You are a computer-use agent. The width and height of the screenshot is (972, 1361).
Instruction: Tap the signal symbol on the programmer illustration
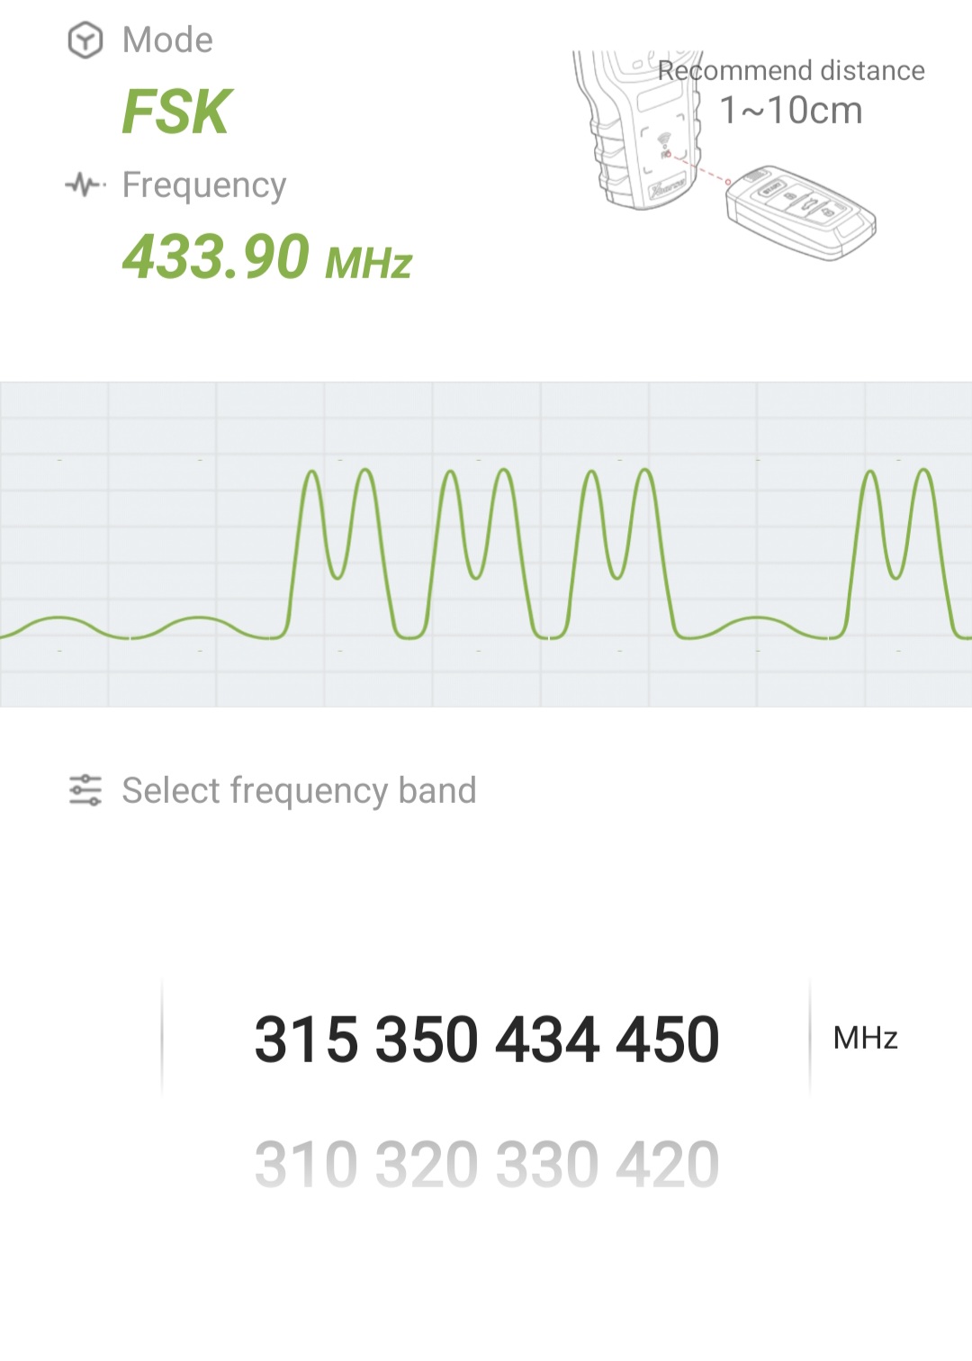coord(664,140)
